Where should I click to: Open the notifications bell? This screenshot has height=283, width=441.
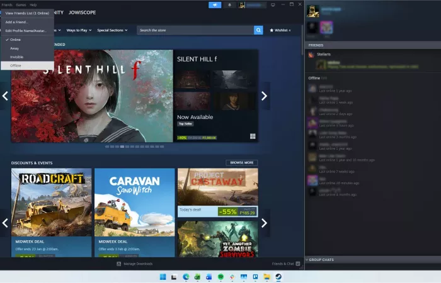(231, 5)
